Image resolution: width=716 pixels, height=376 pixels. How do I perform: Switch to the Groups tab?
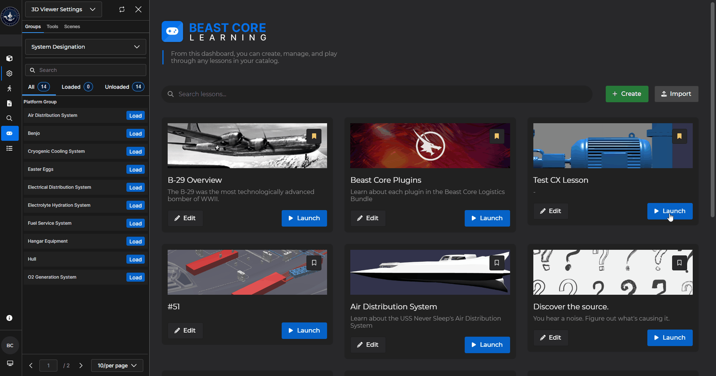[x=33, y=27]
